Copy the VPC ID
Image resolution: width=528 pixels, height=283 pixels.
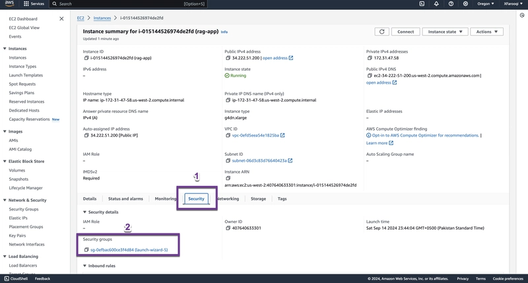[228, 135]
